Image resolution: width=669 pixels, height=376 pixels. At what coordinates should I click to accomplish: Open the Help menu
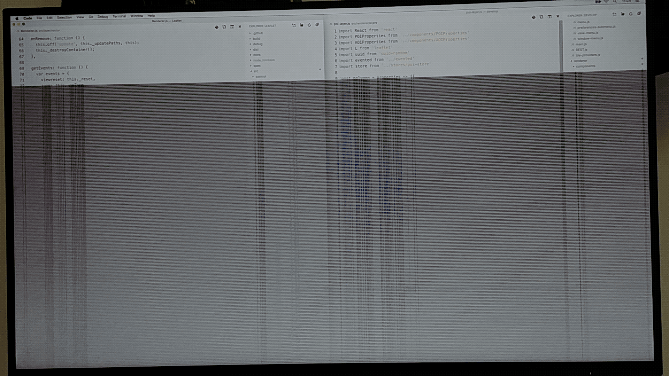click(x=151, y=16)
